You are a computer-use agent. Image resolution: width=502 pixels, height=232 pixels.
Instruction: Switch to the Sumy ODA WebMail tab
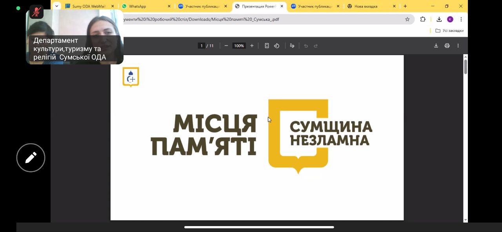(89, 6)
